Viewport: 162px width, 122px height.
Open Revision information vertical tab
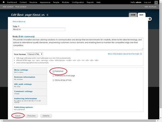coord(30,78)
